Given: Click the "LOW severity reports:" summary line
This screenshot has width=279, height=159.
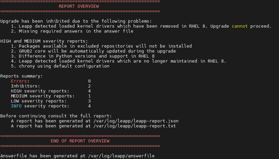Looking at the screenshot, I should [x=39, y=101].
